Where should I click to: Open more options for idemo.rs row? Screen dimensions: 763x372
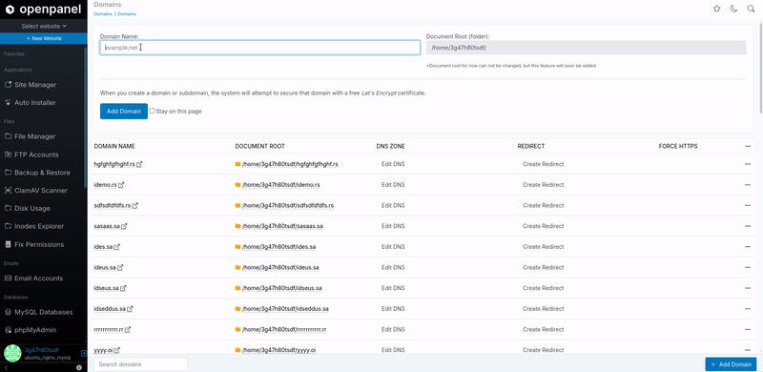click(748, 185)
